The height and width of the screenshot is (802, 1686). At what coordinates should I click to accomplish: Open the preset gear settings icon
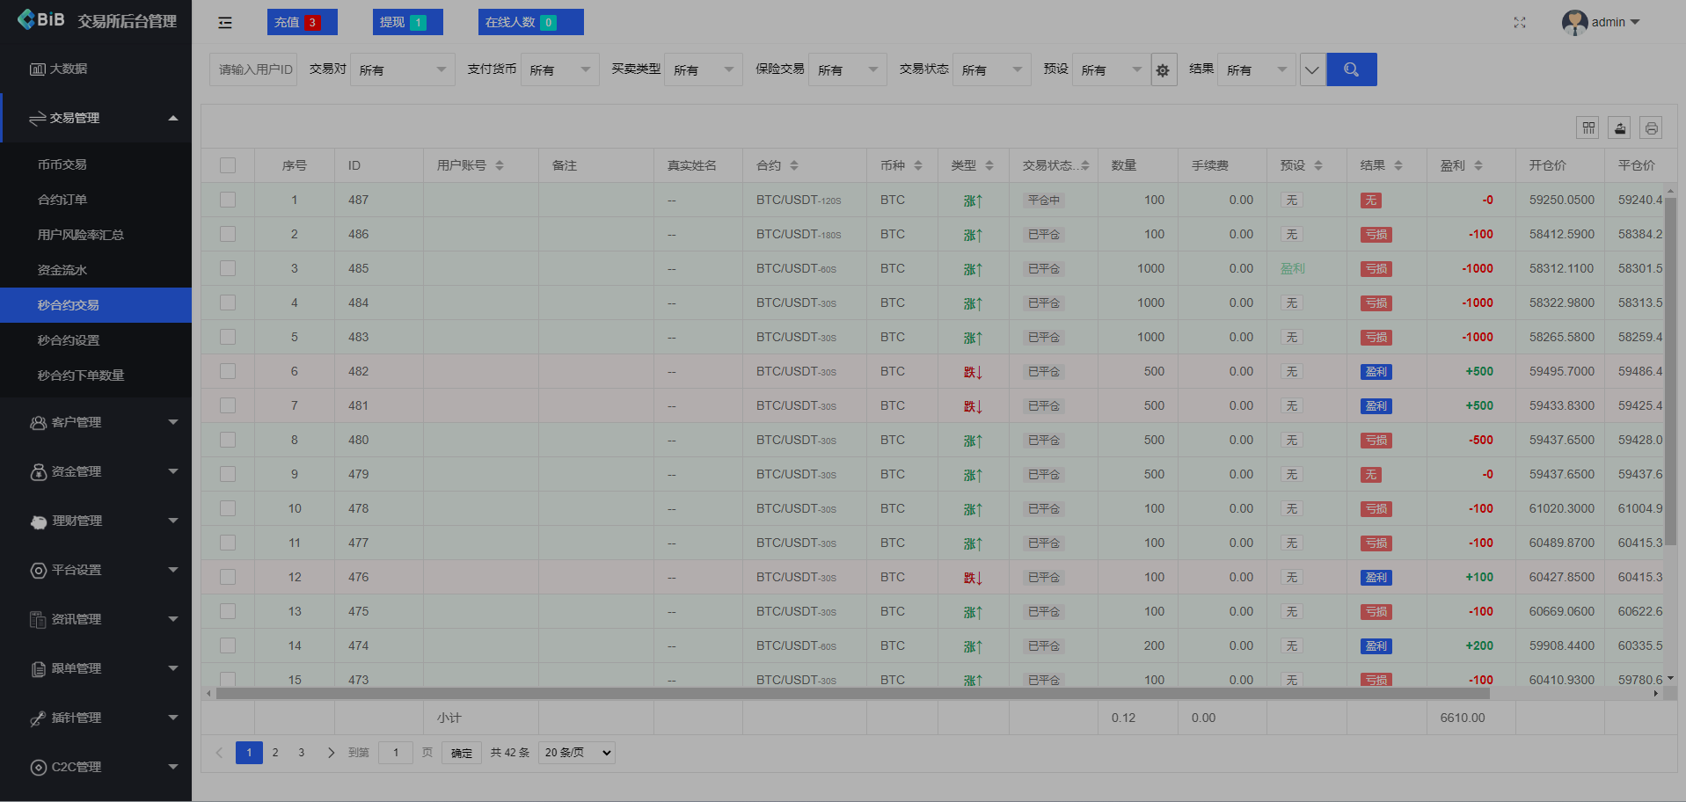coord(1163,70)
